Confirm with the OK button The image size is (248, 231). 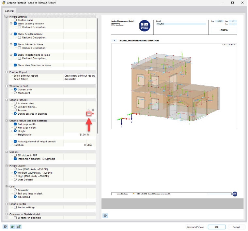coord(217,227)
